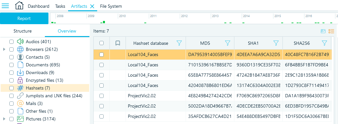Check the Audios category checkbox

tap(11, 42)
